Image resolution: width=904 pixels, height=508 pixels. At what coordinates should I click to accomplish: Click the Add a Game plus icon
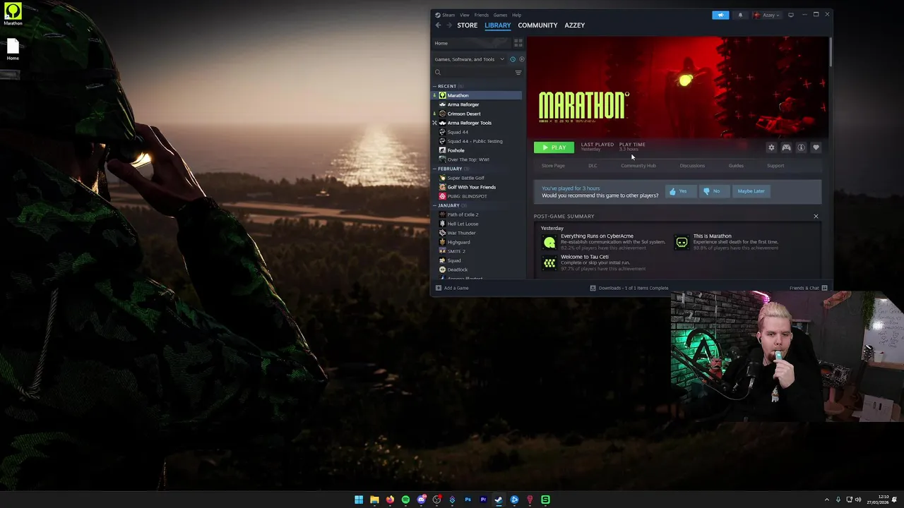tap(439, 288)
